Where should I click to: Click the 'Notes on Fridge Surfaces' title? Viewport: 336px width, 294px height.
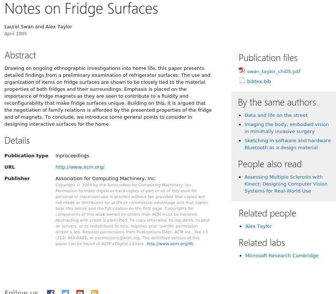click(81, 9)
